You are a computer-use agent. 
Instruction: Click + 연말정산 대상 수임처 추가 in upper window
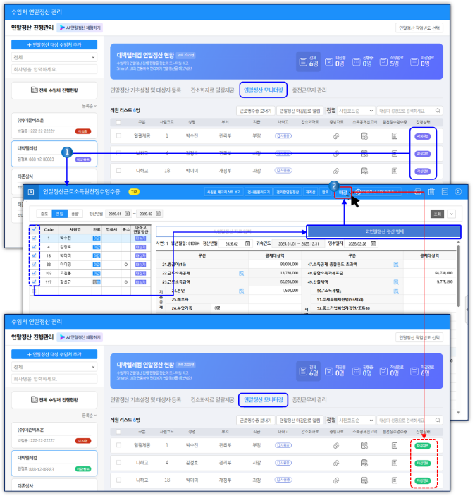click(54, 45)
